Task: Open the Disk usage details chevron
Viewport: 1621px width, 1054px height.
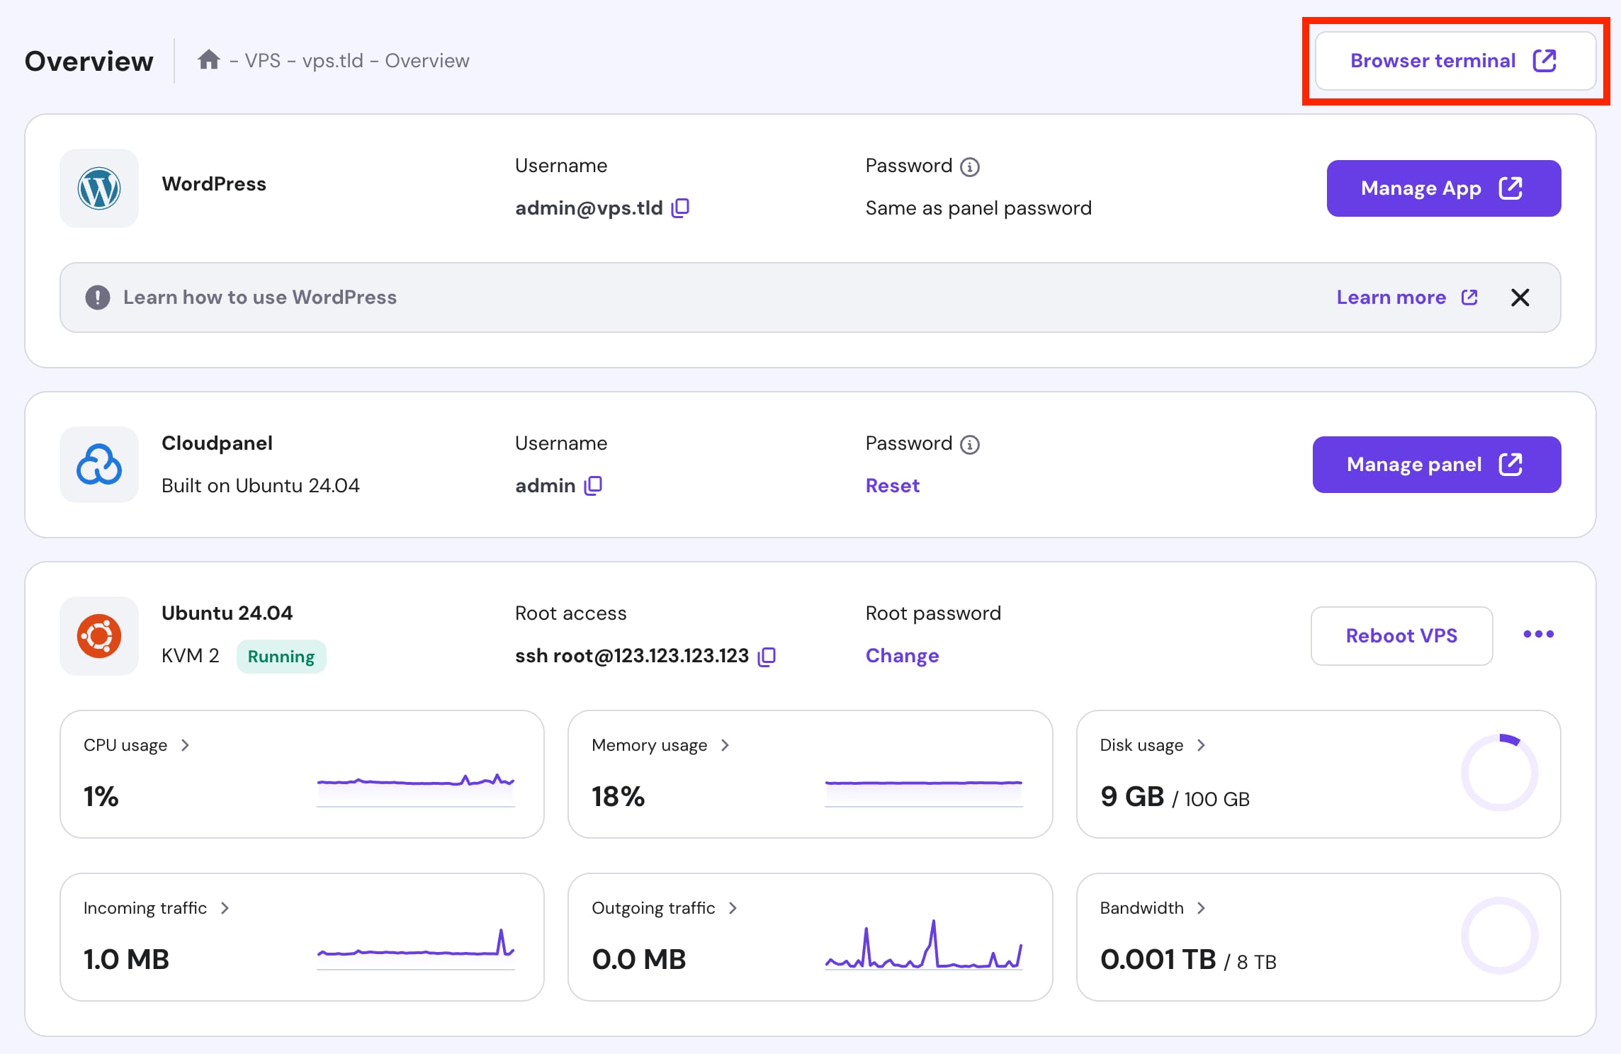Action: (1201, 745)
